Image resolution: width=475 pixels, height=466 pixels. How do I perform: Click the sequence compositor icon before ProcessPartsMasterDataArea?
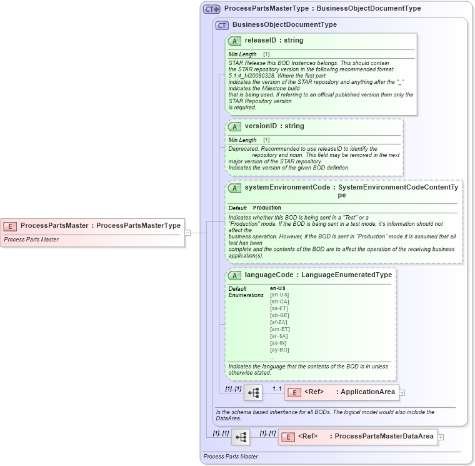tap(241, 437)
